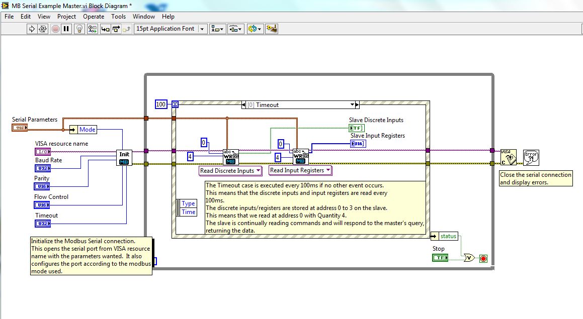Open the Operate menu

[x=94, y=17]
